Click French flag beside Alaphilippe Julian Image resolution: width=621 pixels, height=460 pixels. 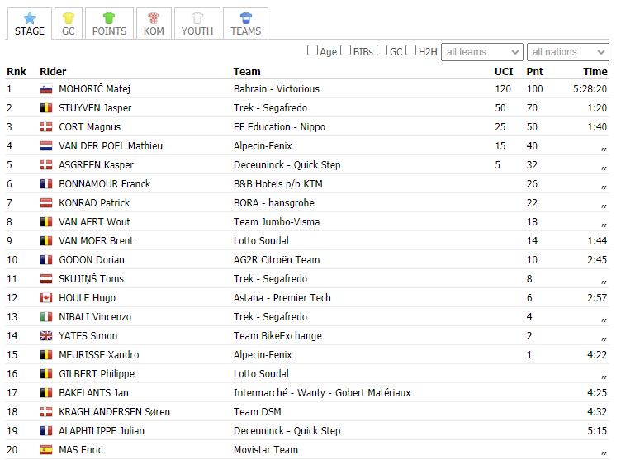click(x=46, y=431)
